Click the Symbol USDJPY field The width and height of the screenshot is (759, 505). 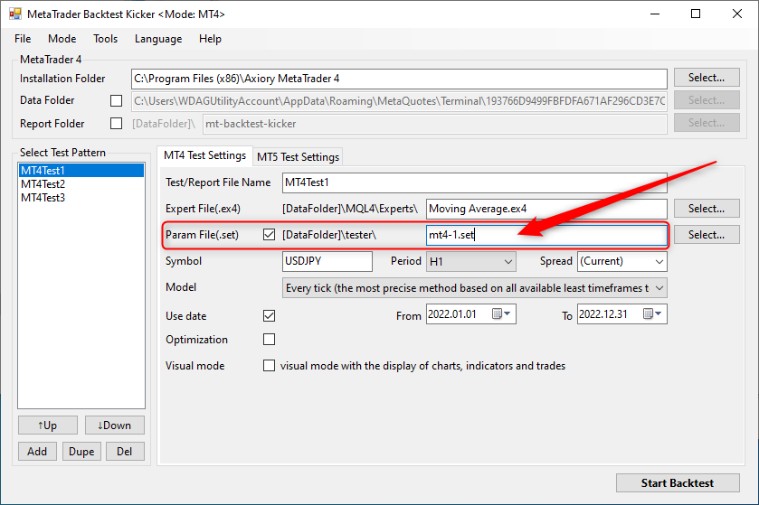point(327,261)
